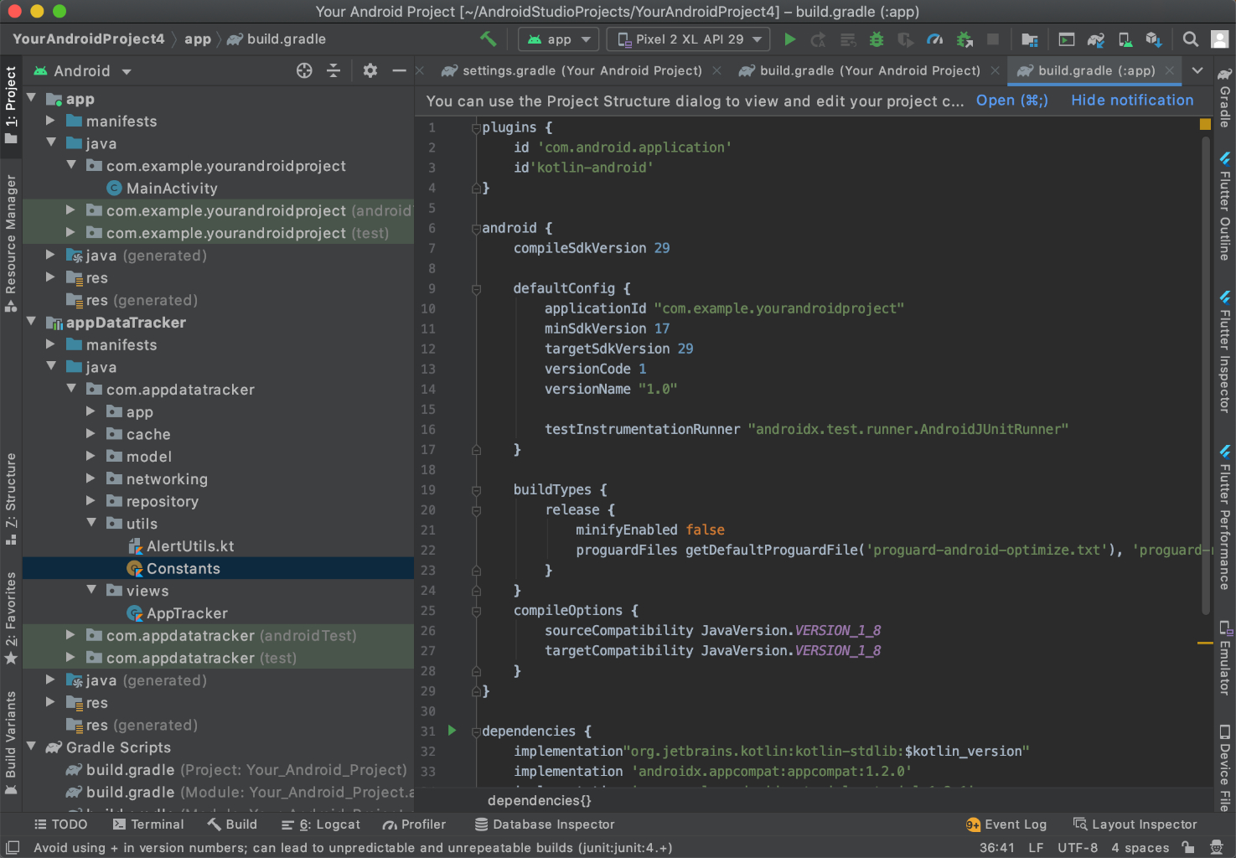The height and width of the screenshot is (858, 1236).
Task: Click the LF line separator status entry
Action: coord(1036,847)
